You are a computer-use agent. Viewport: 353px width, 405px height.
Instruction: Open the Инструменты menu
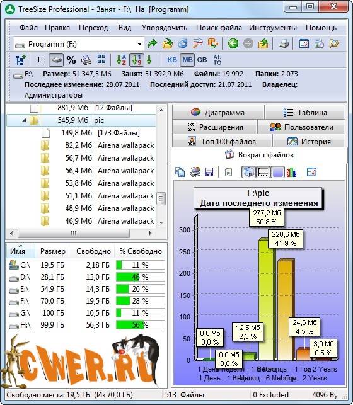click(x=273, y=28)
